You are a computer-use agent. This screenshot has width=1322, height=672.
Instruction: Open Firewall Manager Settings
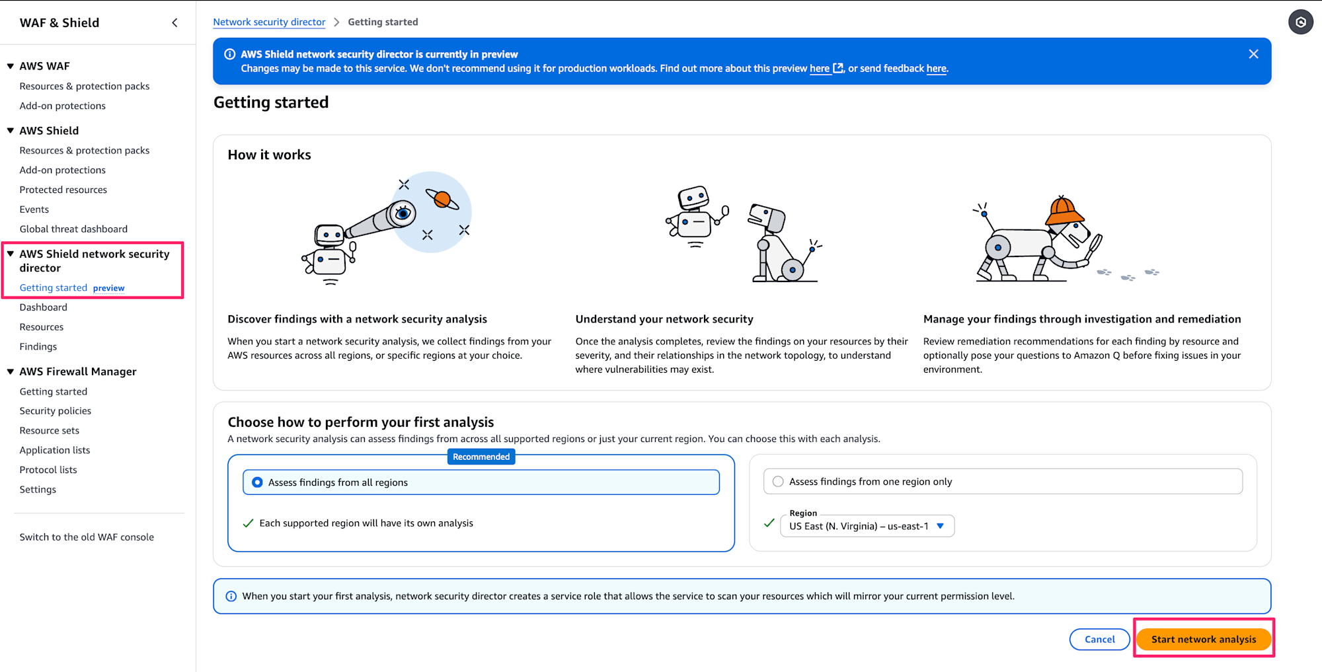(38, 490)
